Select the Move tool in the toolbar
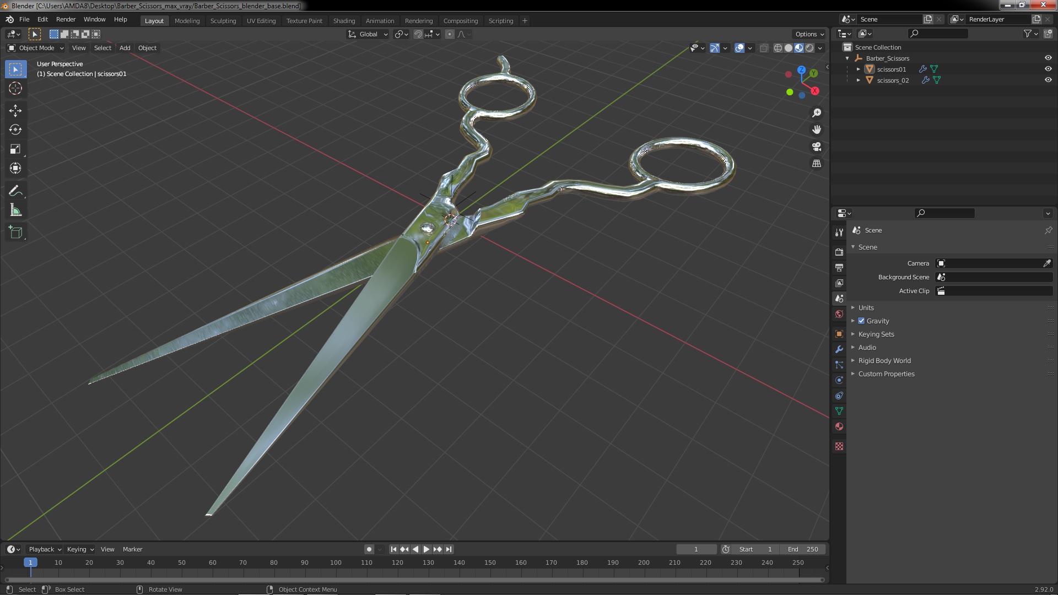 [x=15, y=111]
